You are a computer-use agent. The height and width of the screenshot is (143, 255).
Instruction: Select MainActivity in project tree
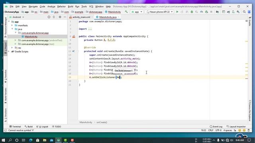(31, 37)
